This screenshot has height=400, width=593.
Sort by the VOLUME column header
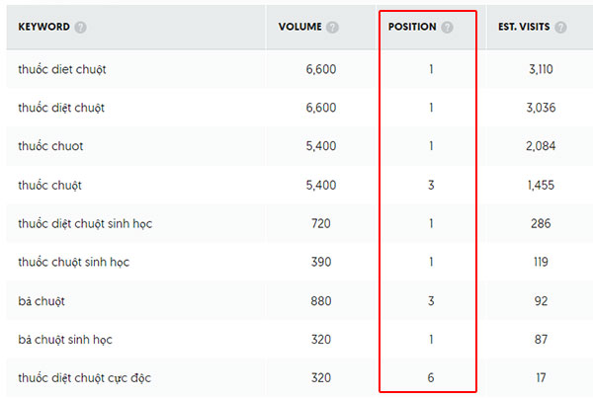[x=299, y=27]
